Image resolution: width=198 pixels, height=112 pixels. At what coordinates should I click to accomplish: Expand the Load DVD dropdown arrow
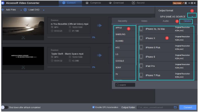pos(44,10)
